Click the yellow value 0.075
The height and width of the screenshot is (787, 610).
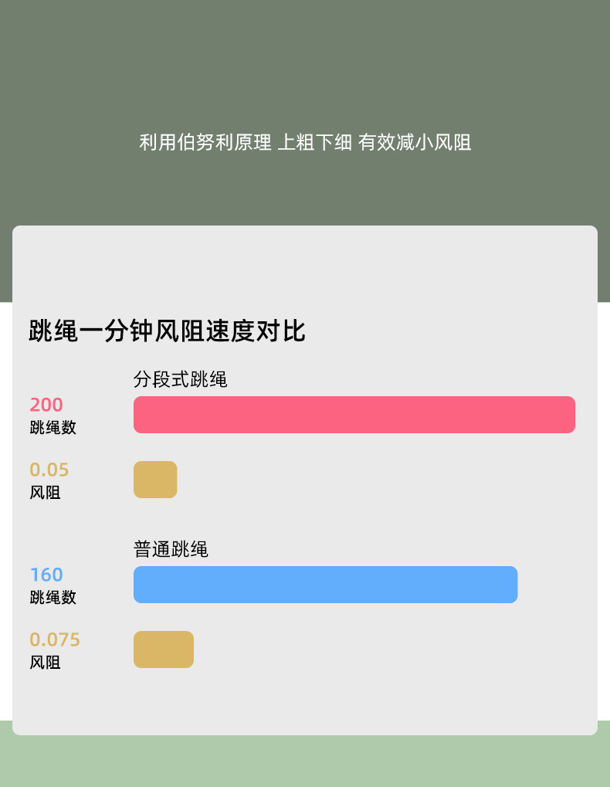click(x=55, y=639)
